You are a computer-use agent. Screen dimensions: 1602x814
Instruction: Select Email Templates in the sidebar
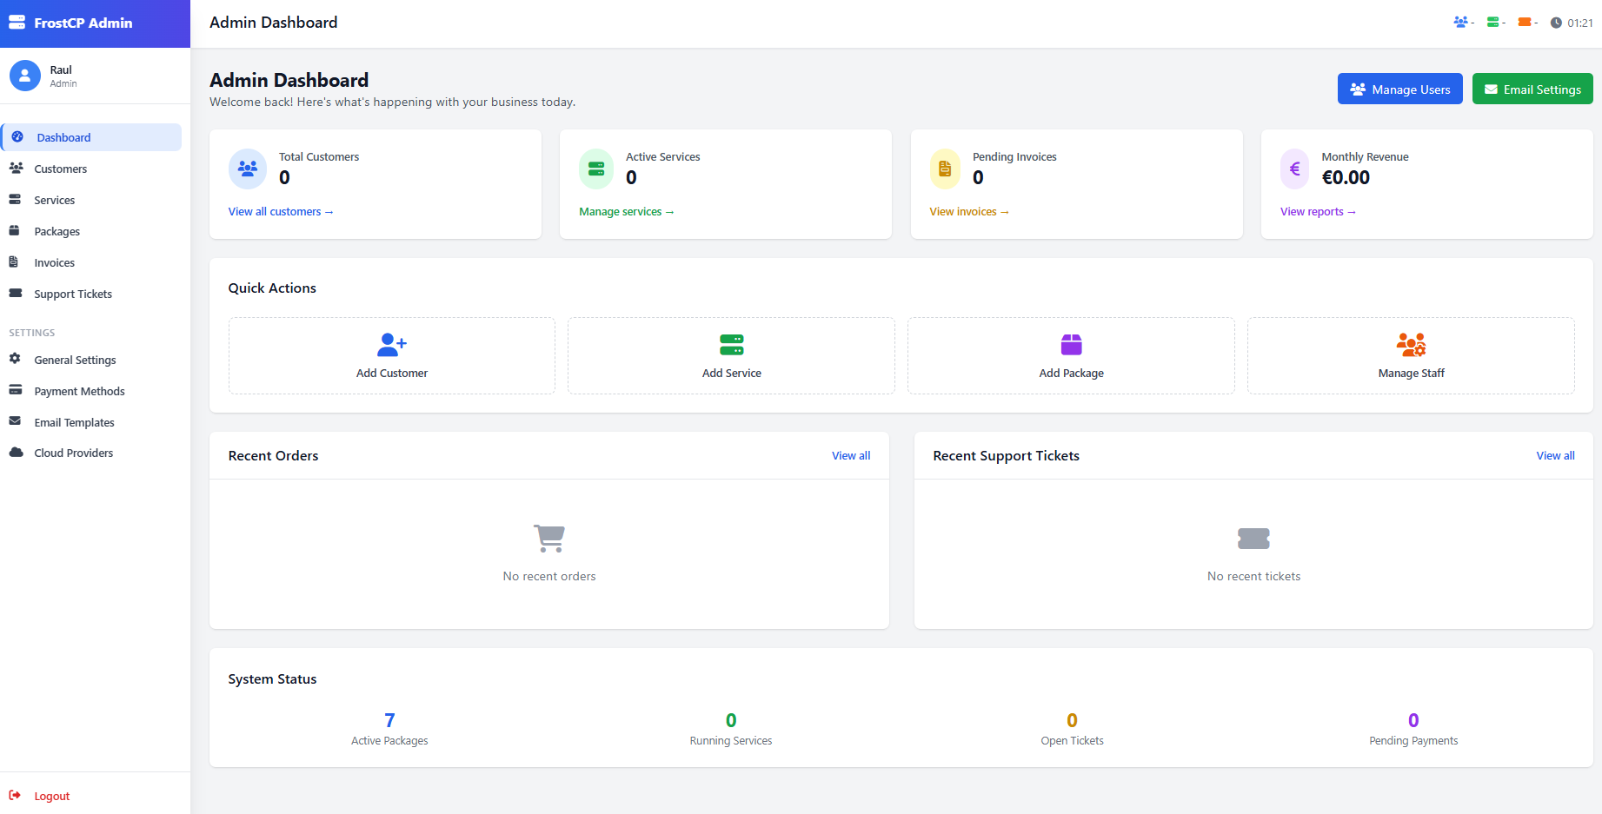(x=92, y=422)
